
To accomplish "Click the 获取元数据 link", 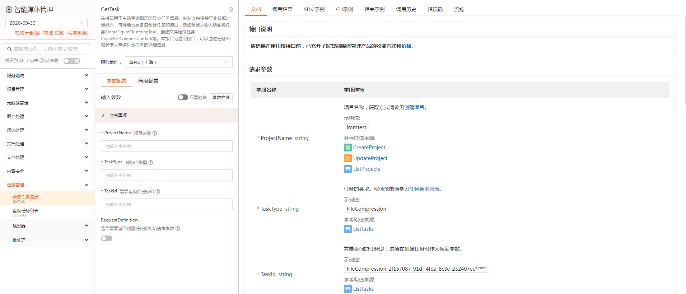I will (27, 33).
